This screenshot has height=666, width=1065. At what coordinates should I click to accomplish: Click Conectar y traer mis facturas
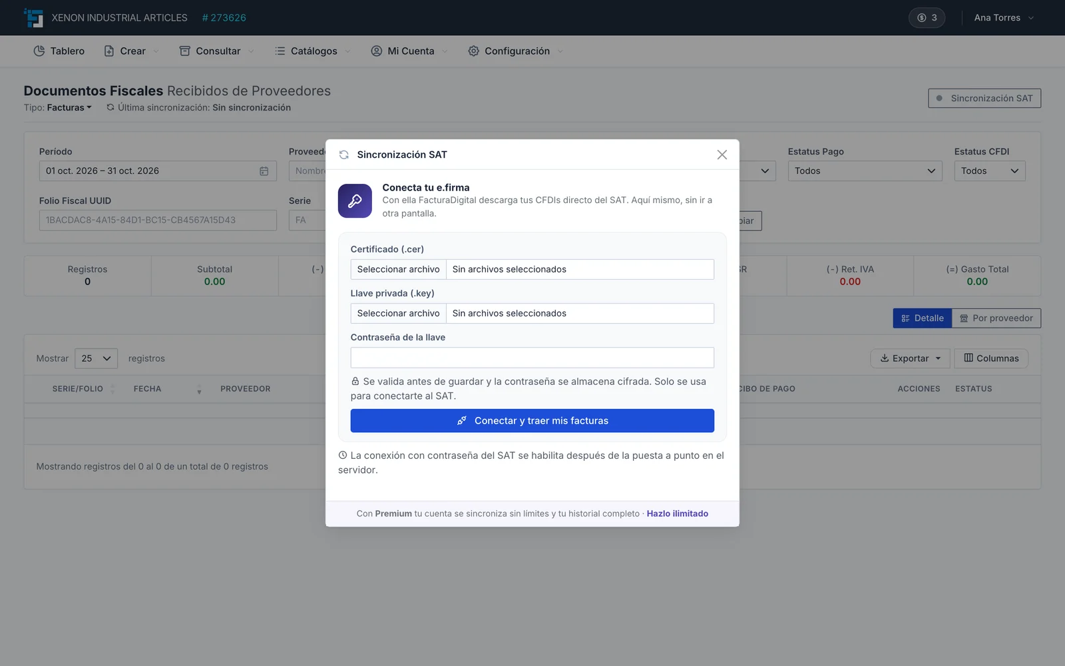click(532, 421)
